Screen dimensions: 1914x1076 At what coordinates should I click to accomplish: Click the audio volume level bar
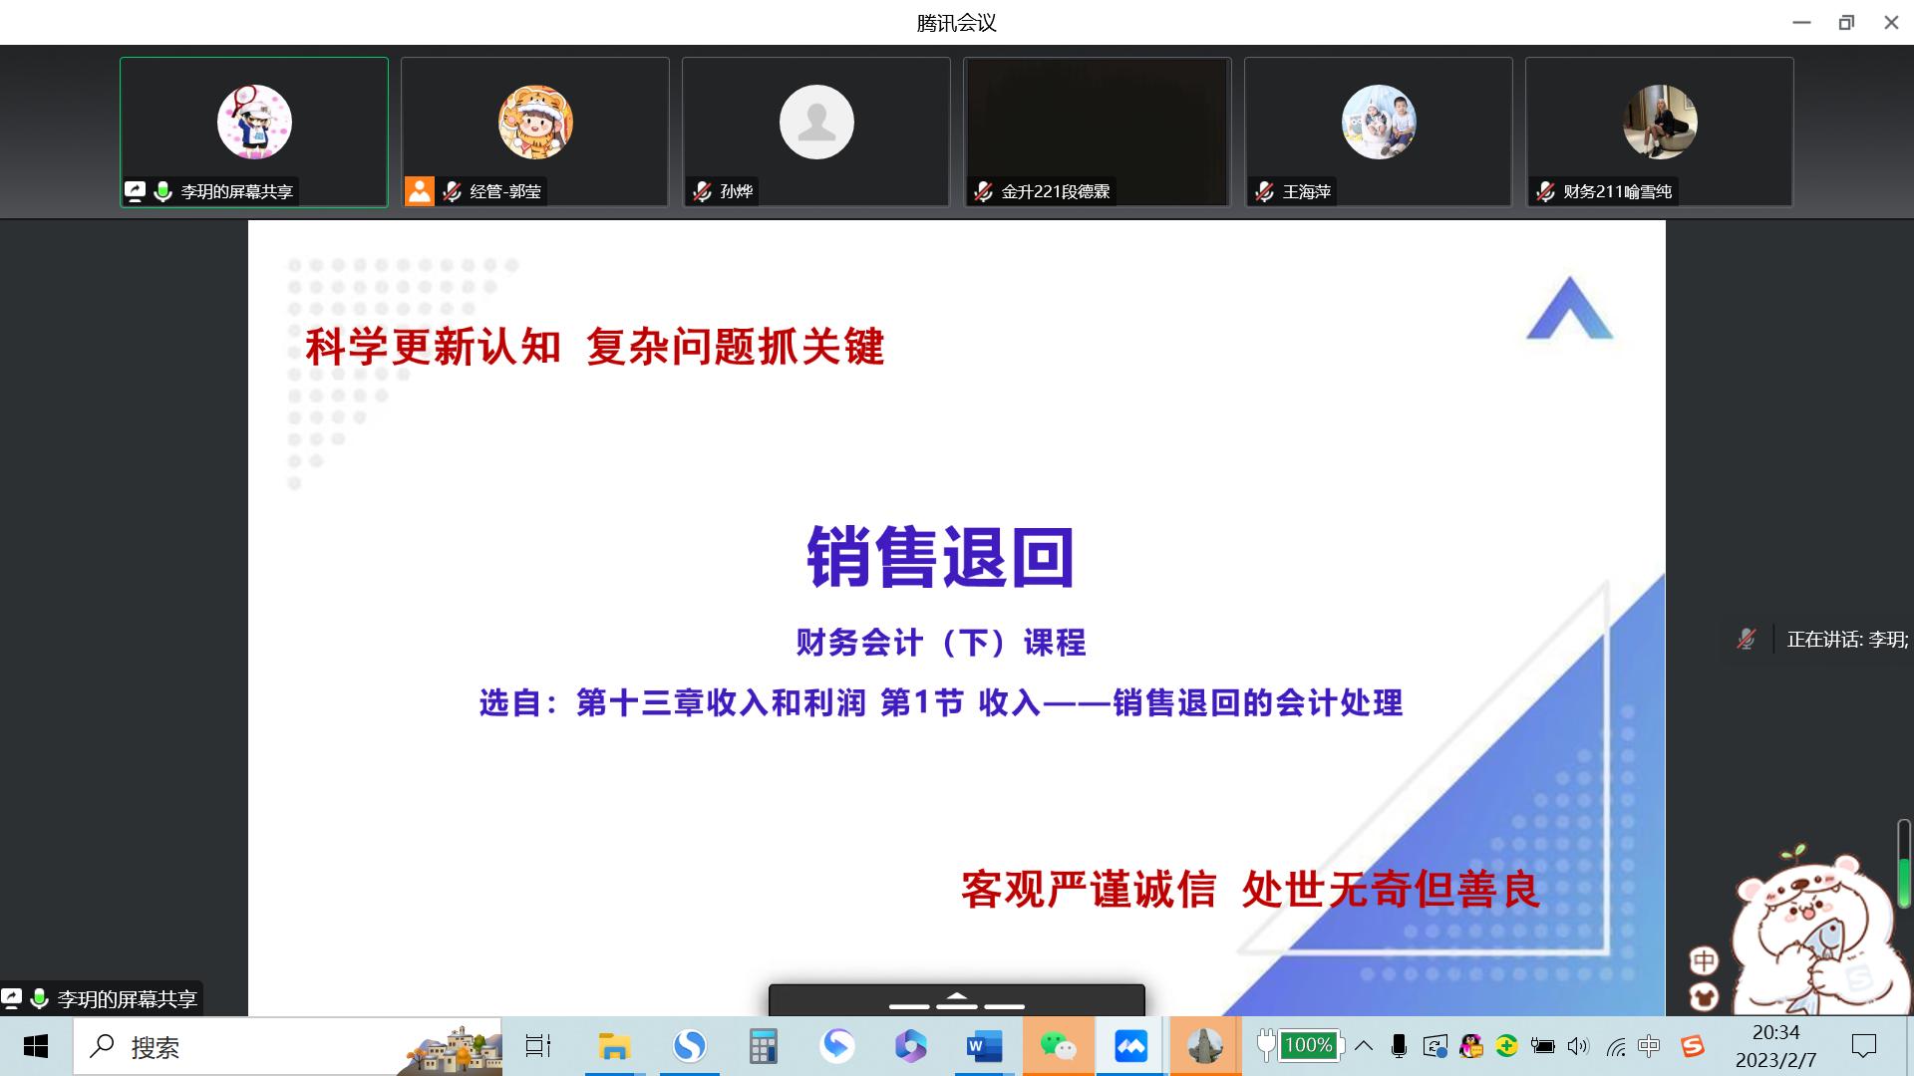[x=1903, y=864]
